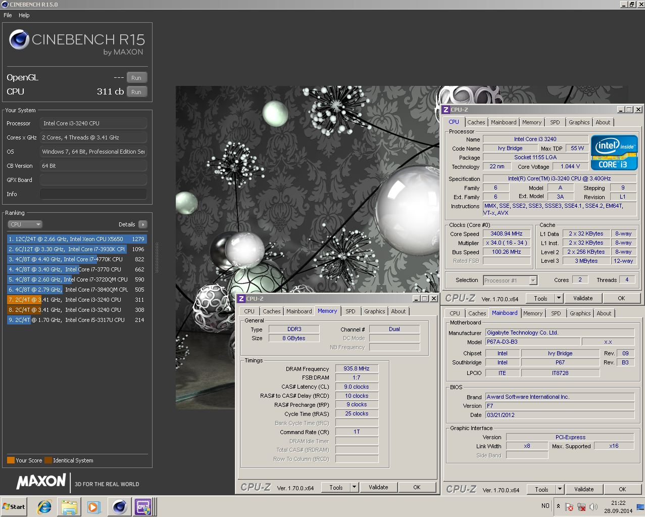
Task: Click Validate in Mainboard CPU-Z window
Action: tap(584, 489)
